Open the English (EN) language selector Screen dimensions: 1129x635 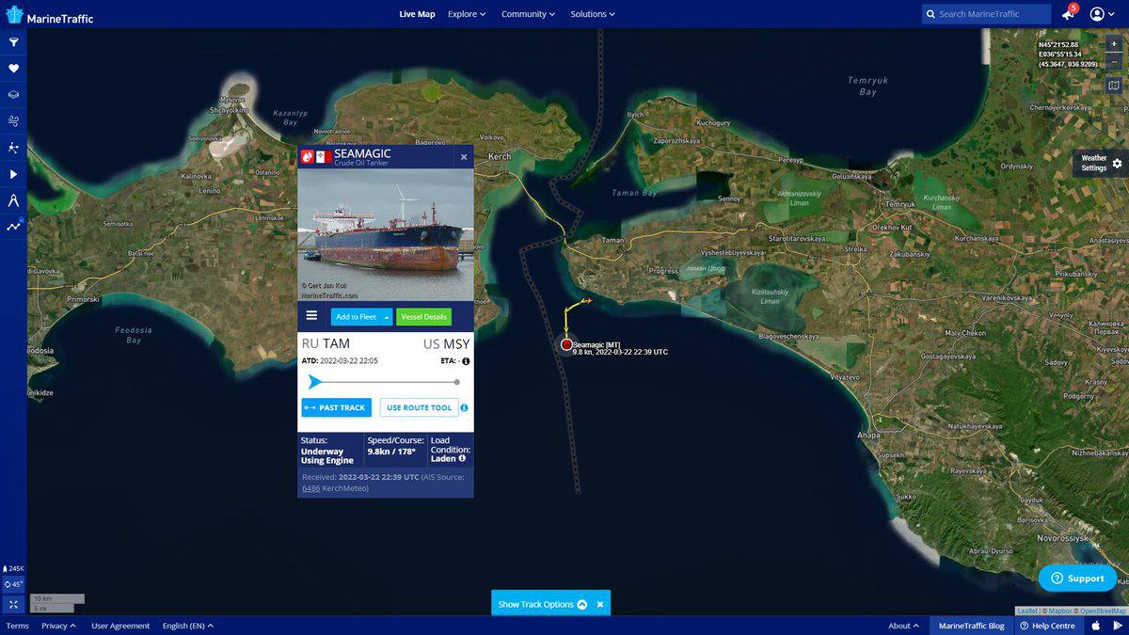tap(188, 626)
